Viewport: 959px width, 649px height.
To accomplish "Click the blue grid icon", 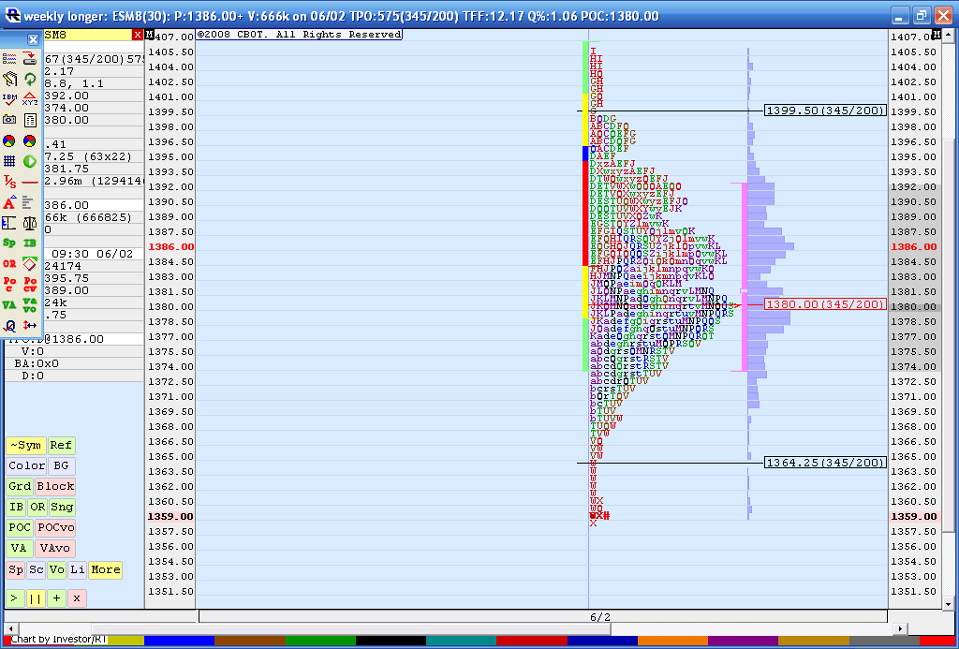I will click(9, 161).
